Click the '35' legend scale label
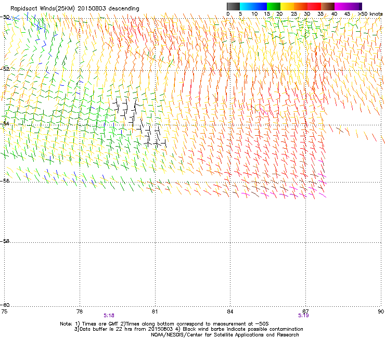Viewport: 385px width, 338px height. pyautogui.click(x=320, y=14)
